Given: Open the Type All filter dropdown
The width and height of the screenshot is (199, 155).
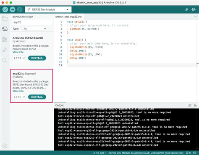Looking at the screenshot, I should pos(35,29).
